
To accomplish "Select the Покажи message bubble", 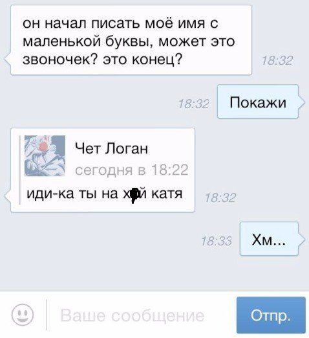I will [x=258, y=102].
